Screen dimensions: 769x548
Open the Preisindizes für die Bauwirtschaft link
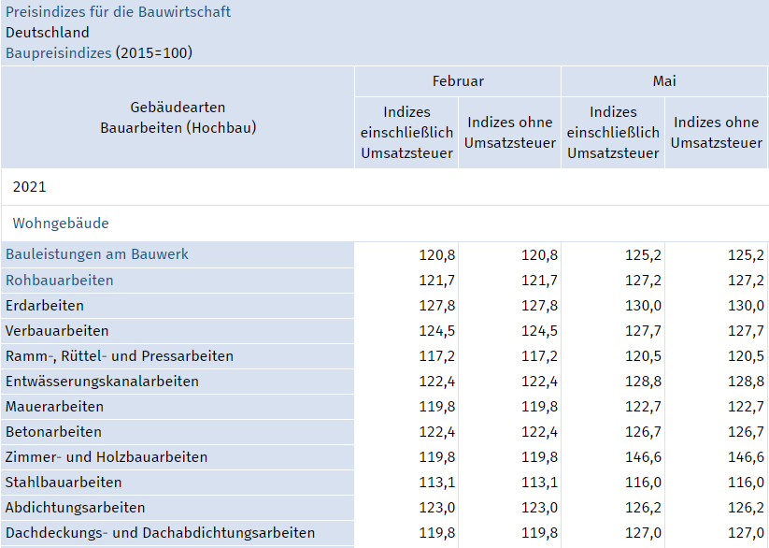click(x=118, y=12)
